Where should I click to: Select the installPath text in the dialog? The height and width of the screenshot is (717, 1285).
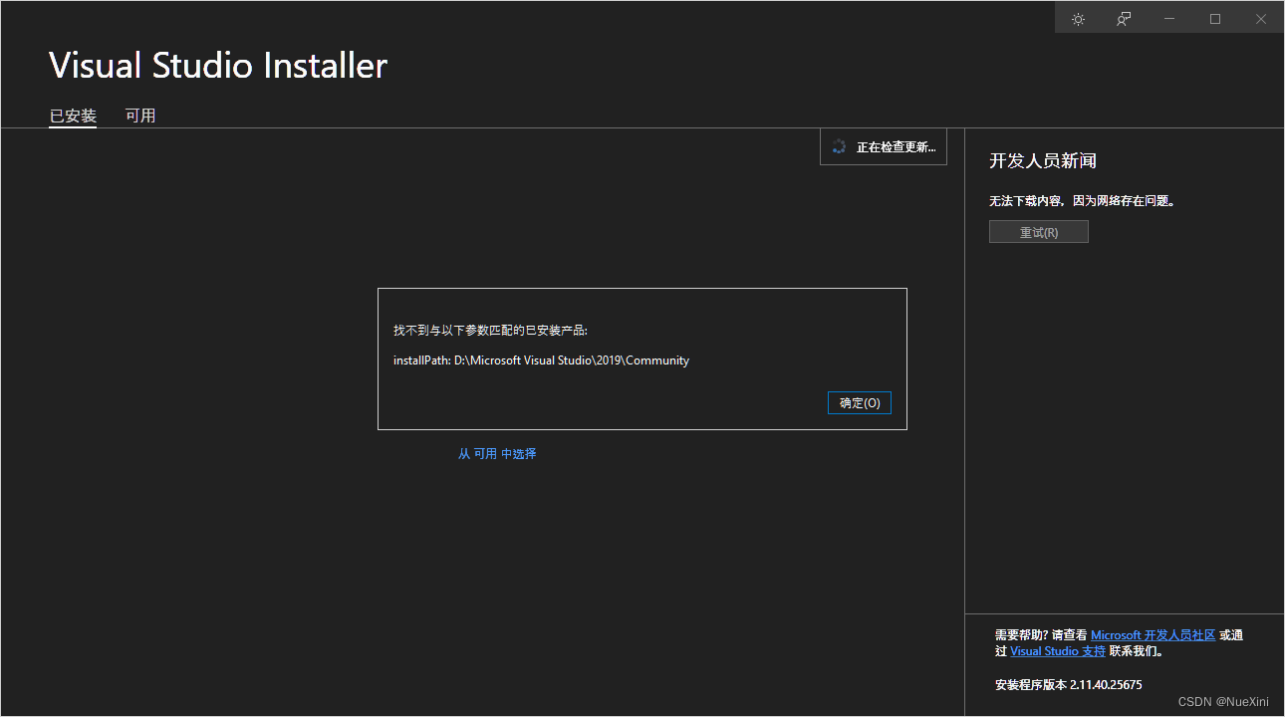click(541, 360)
